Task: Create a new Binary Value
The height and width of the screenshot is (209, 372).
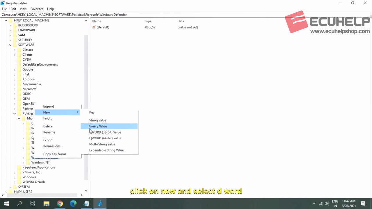Action: [109, 126]
